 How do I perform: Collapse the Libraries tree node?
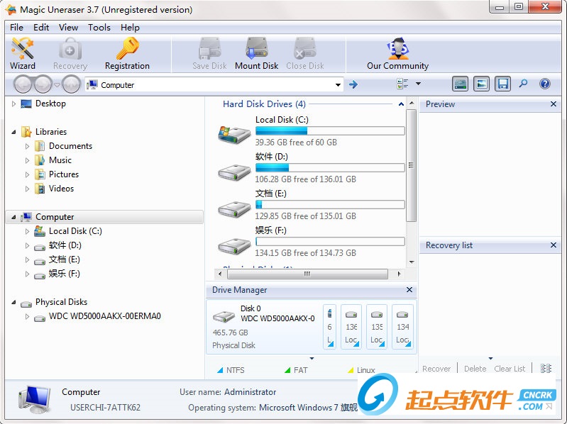13,132
